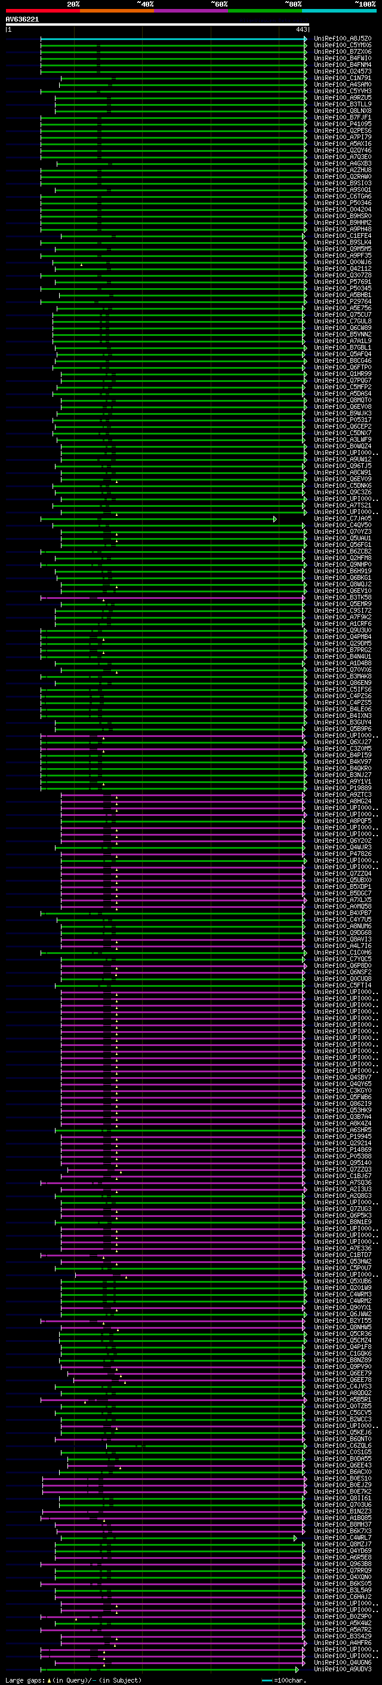This screenshot has width=382, height=1685.
Task: Click hit UniRef100_C1EFE4
Action: (343, 236)
